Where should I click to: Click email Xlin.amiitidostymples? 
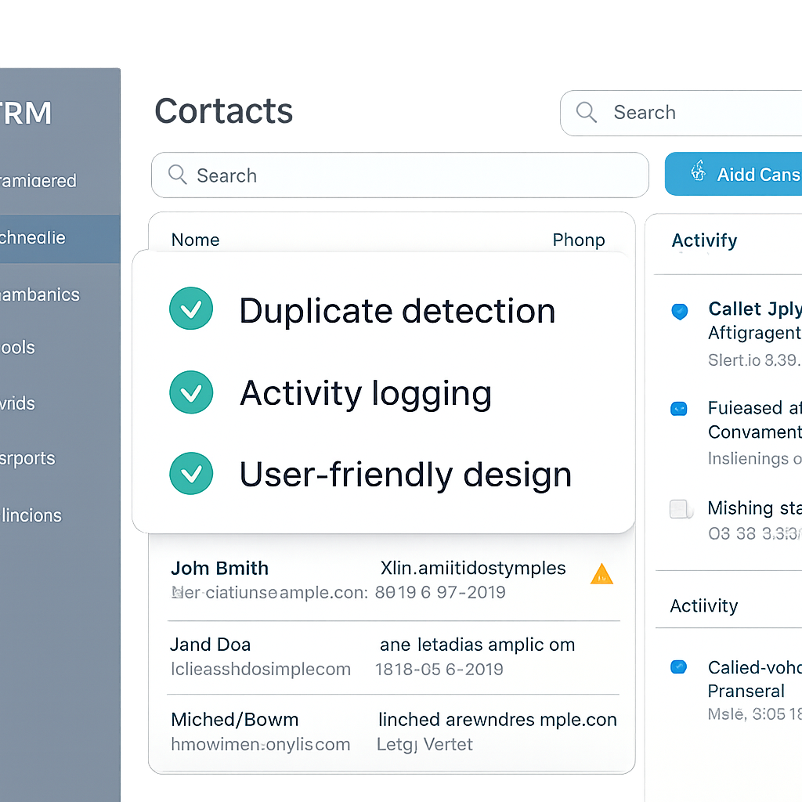tap(472, 569)
